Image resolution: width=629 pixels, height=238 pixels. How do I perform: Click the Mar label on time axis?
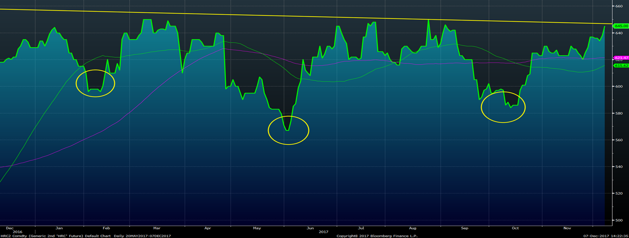157,228
